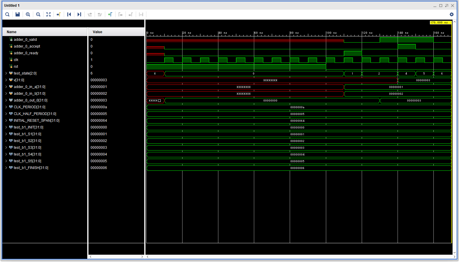The width and height of the screenshot is (459, 262).
Task: Jump to the last time
Action: coord(79,14)
